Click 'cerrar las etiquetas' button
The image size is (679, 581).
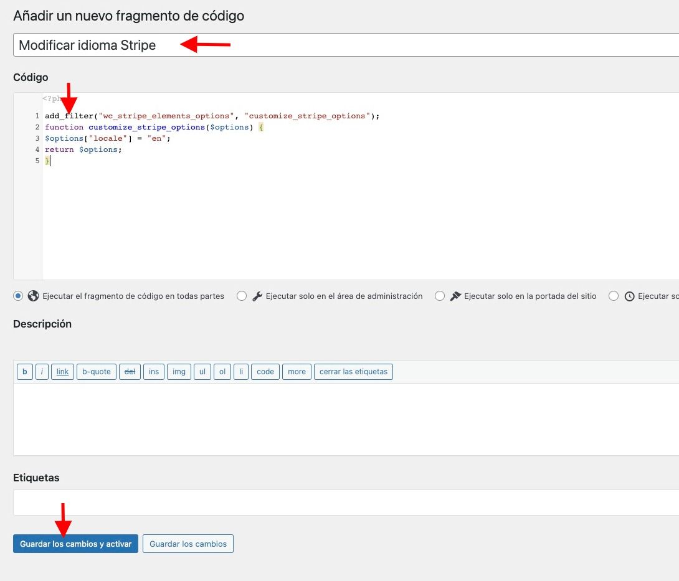[x=353, y=372]
